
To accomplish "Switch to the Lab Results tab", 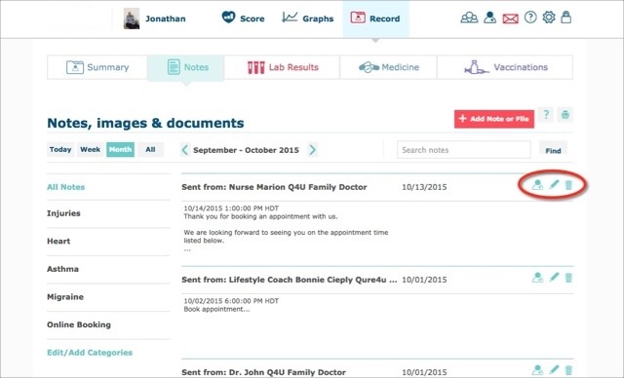I will click(x=282, y=67).
